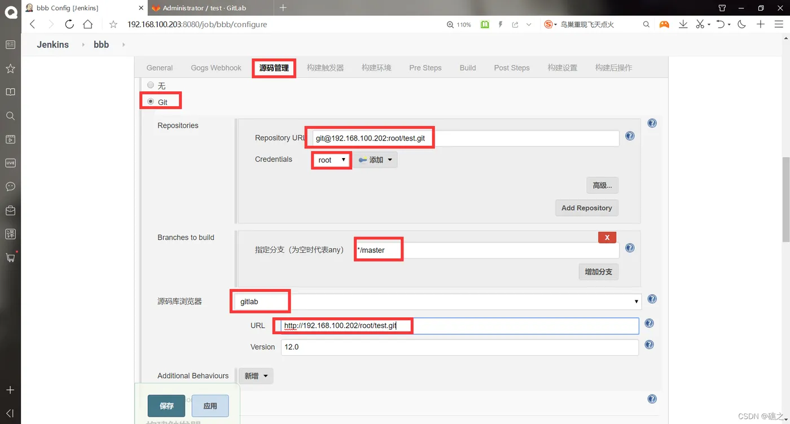This screenshot has height=424, width=790.
Task: Open the sidebar reading book icon
Action: (10, 92)
